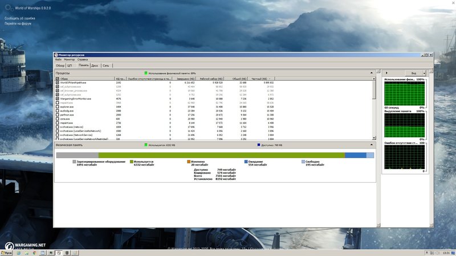Viewport: 456px width, 256px height.
Task: Click the grey reserved segment of memory bar
Action: 78,155
